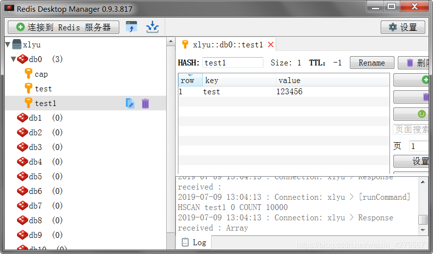Open the test key

coord(43,88)
